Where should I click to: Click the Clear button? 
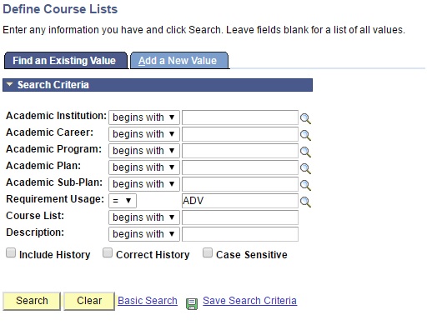coord(89,301)
